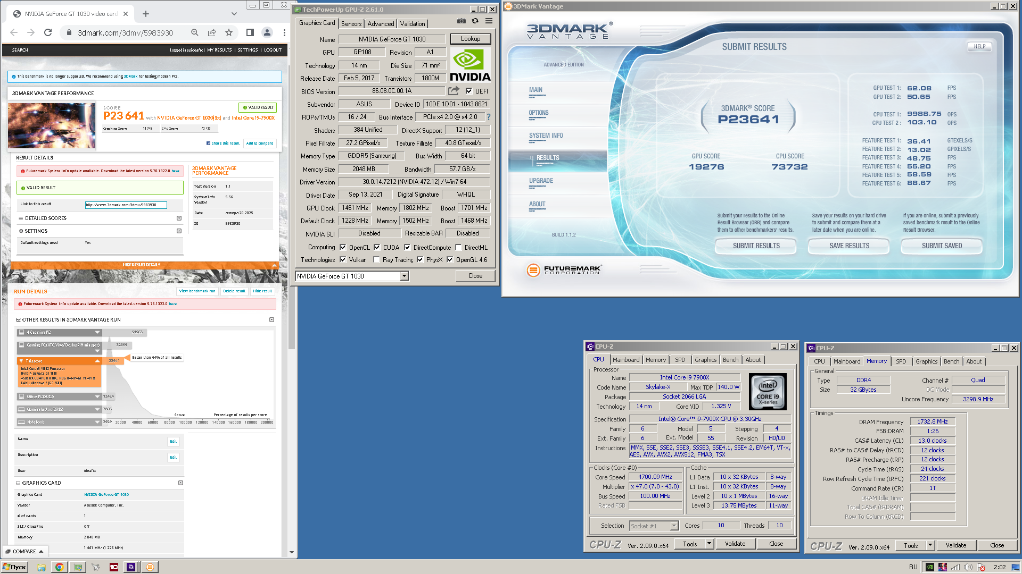Click the Chrome address bar URL

(125, 32)
